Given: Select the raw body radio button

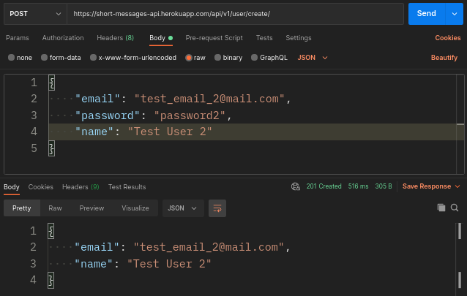Looking at the screenshot, I should (x=188, y=58).
